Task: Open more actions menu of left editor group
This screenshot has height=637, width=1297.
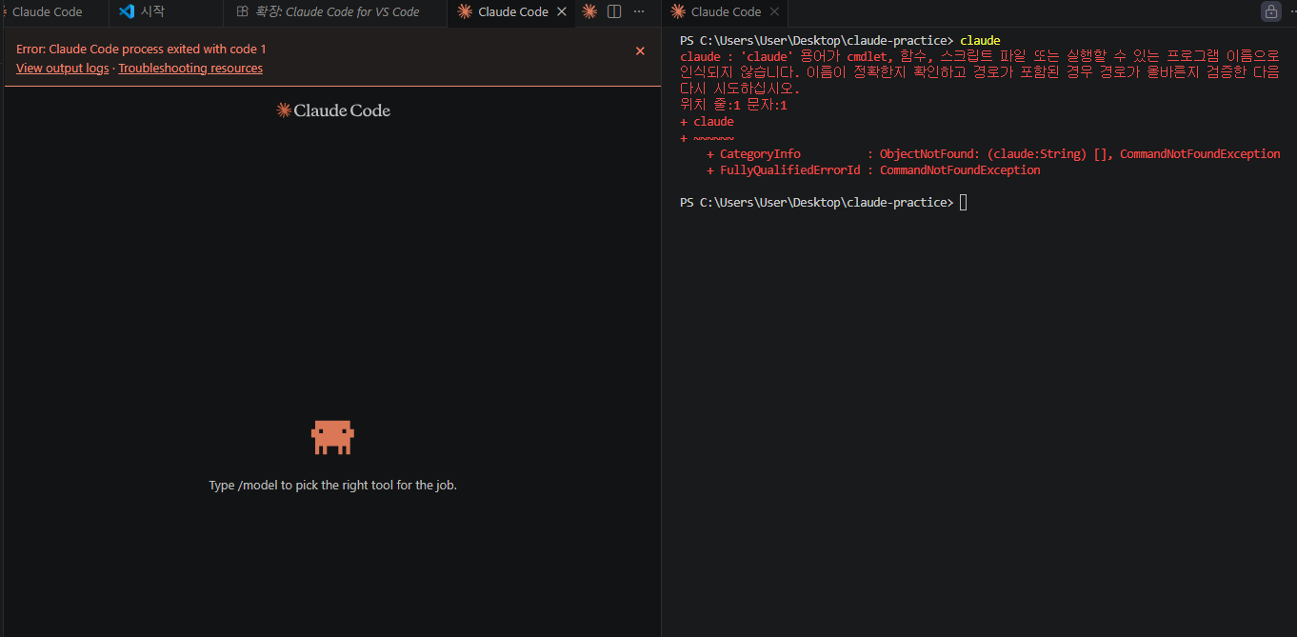Action: coord(639,11)
